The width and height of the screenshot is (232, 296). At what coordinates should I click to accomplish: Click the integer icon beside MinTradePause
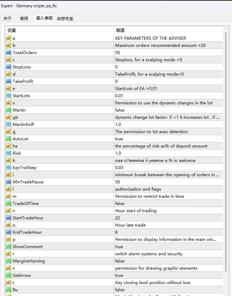(9, 182)
